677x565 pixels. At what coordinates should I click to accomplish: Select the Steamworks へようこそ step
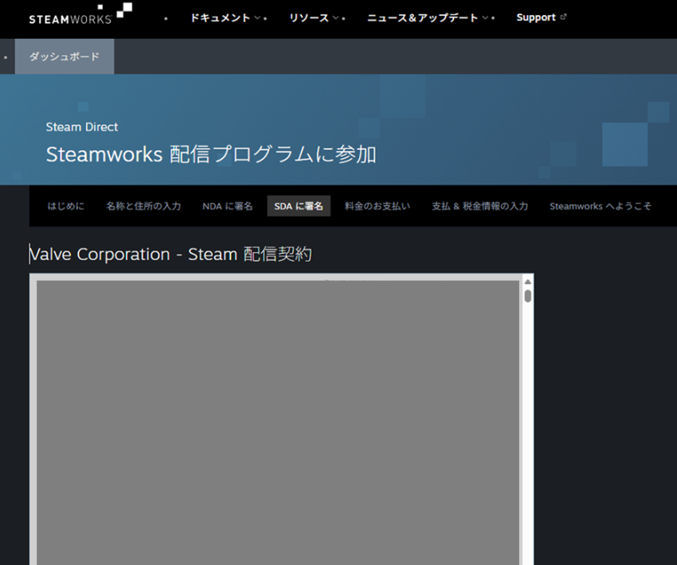pyautogui.click(x=600, y=206)
